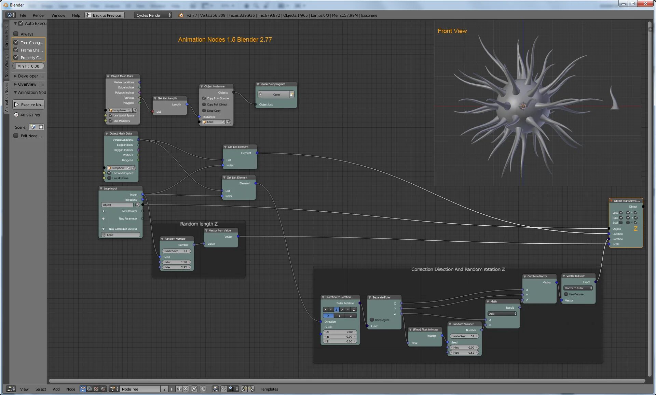Image resolution: width=656 pixels, height=395 pixels.
Task: Select the Add menu item in menu bar
Action: 56,389
